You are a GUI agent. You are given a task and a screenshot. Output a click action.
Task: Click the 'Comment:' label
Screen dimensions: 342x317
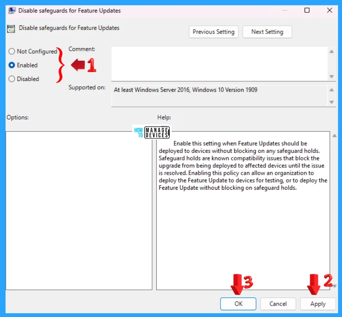[x=82, y=49]
